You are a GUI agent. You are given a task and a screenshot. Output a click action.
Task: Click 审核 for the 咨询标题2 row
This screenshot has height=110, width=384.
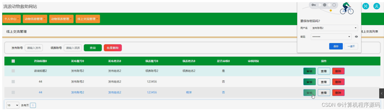point(310,71)
